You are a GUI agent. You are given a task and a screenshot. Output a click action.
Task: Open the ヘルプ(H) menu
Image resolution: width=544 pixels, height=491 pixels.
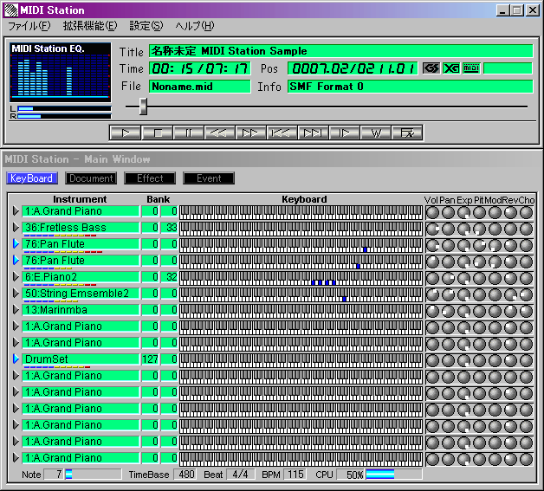pos(195,26)
